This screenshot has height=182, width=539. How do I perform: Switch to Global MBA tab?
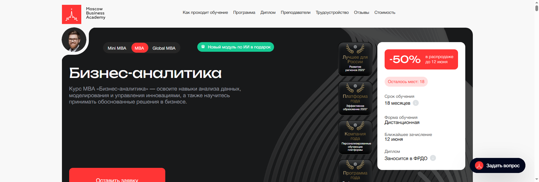[164, 48]
